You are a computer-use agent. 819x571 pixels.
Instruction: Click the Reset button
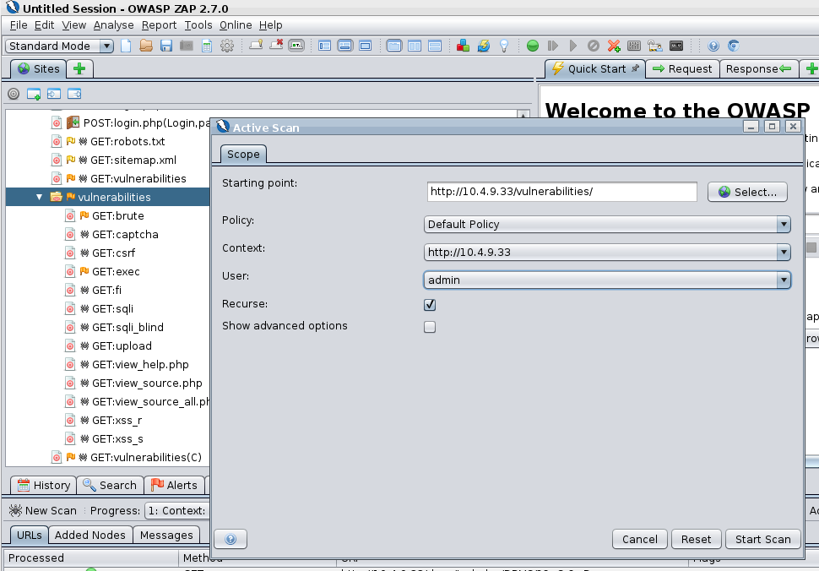click(x=696, y=539)
